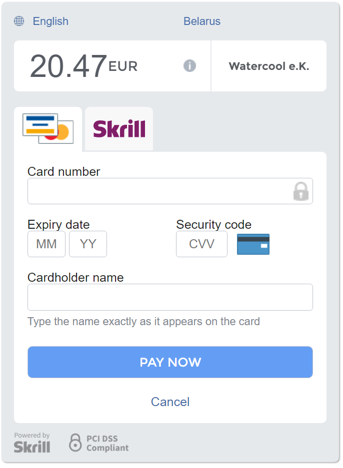Click the Watercool e.K. merchant name
Screen dimensions: 343x468
click(x=269, y=66)
